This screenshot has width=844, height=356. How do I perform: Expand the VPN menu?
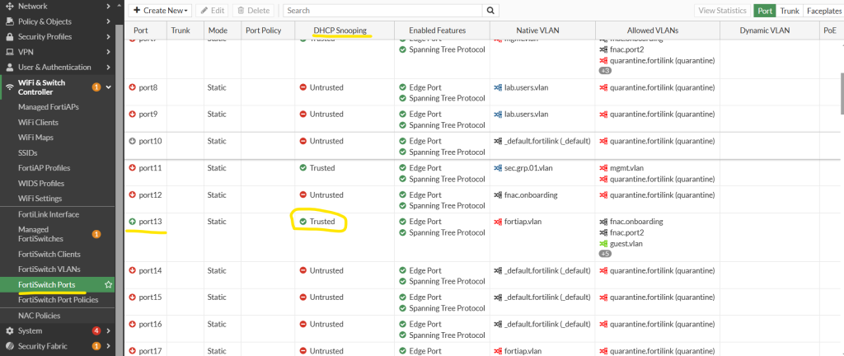coord(108,52)
